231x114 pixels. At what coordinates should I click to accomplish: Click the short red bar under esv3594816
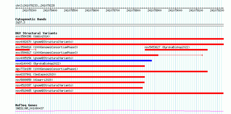[x=22, y=50]
